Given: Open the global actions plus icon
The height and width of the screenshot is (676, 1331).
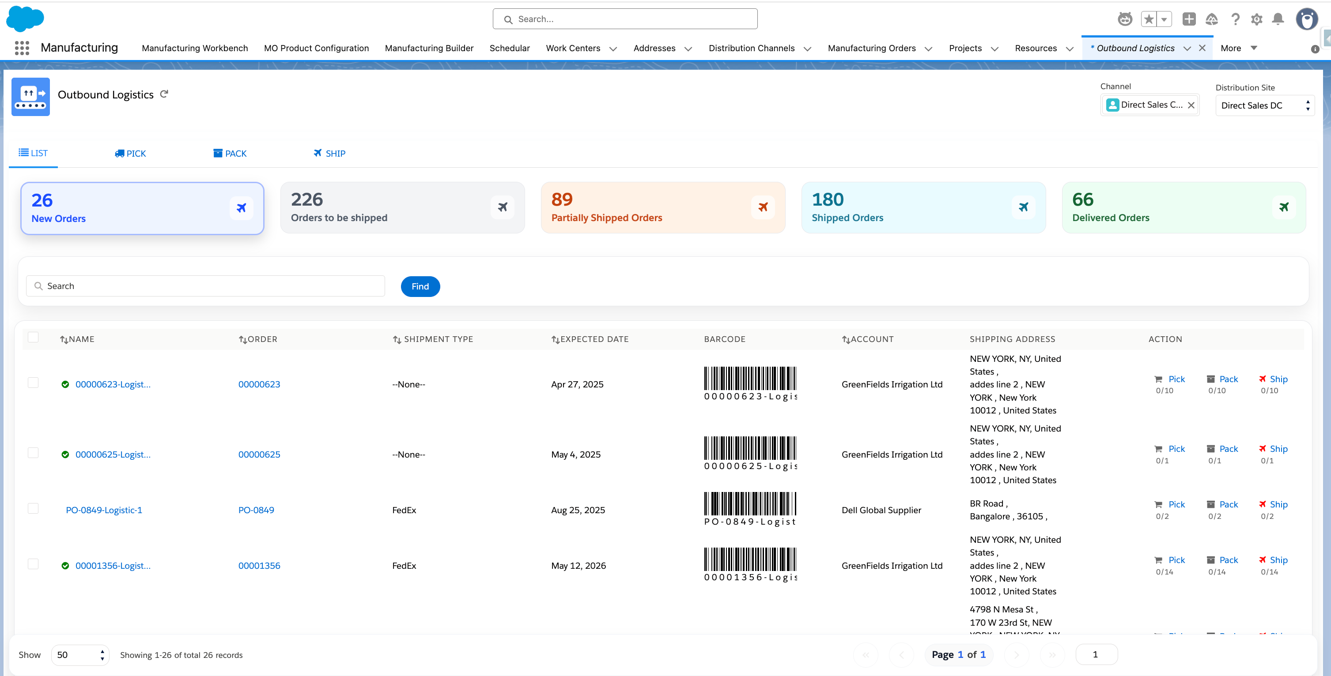Looking at the screenshot, I should tap(1189, 19).
